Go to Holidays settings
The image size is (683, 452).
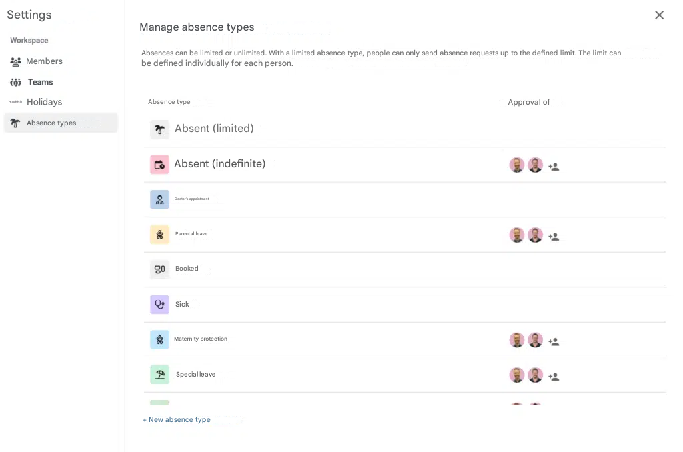click(x=44, y=102)
